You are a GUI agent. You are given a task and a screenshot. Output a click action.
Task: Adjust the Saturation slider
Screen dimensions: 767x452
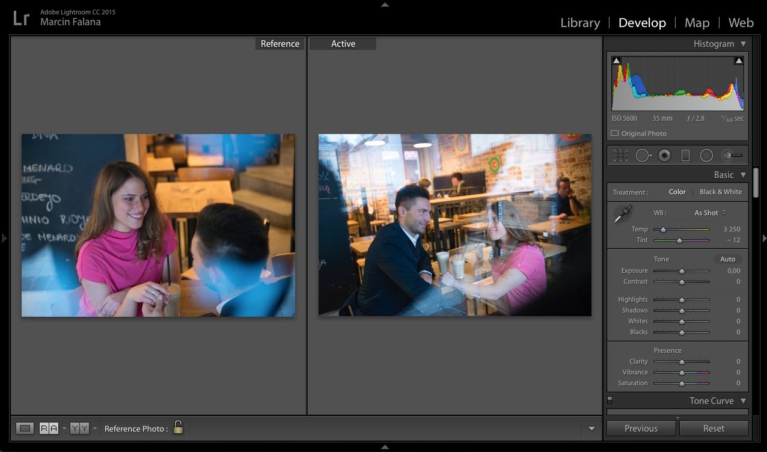click(682, 383)
